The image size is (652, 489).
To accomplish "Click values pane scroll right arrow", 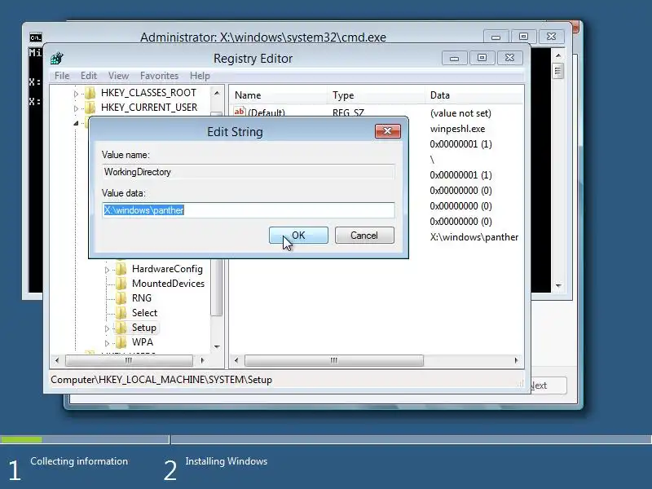I will point(516,360).
